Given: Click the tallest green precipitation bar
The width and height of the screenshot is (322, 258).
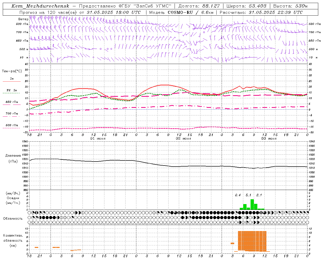Looking at the screenshot, I should click(252, 204).
